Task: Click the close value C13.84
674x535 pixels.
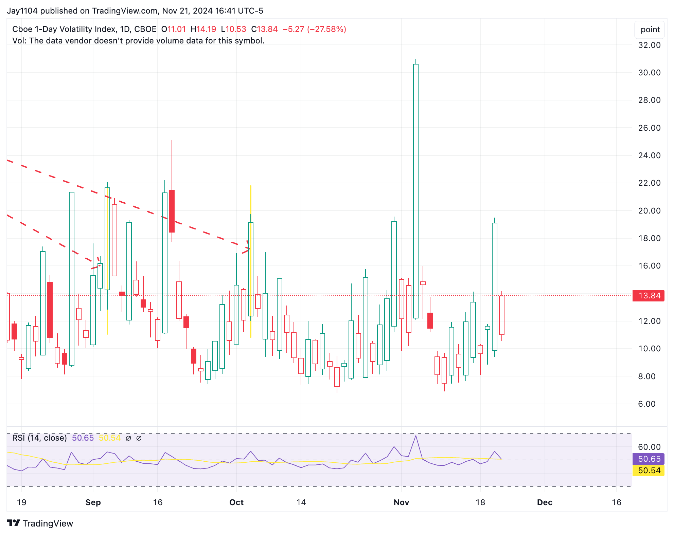Action: click(x=264, y=29)
